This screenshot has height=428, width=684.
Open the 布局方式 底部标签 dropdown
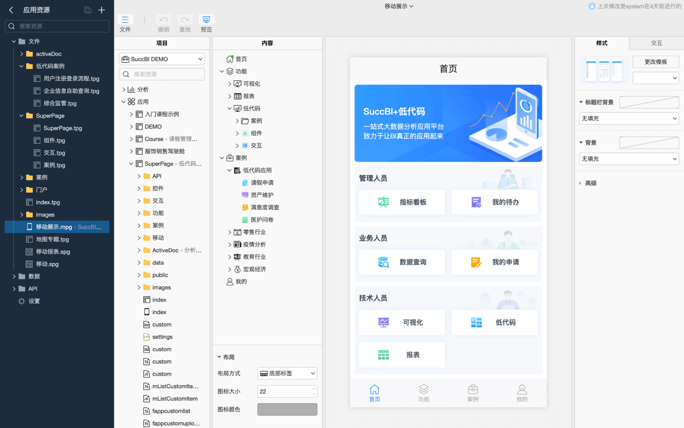[x=287, y=373]
